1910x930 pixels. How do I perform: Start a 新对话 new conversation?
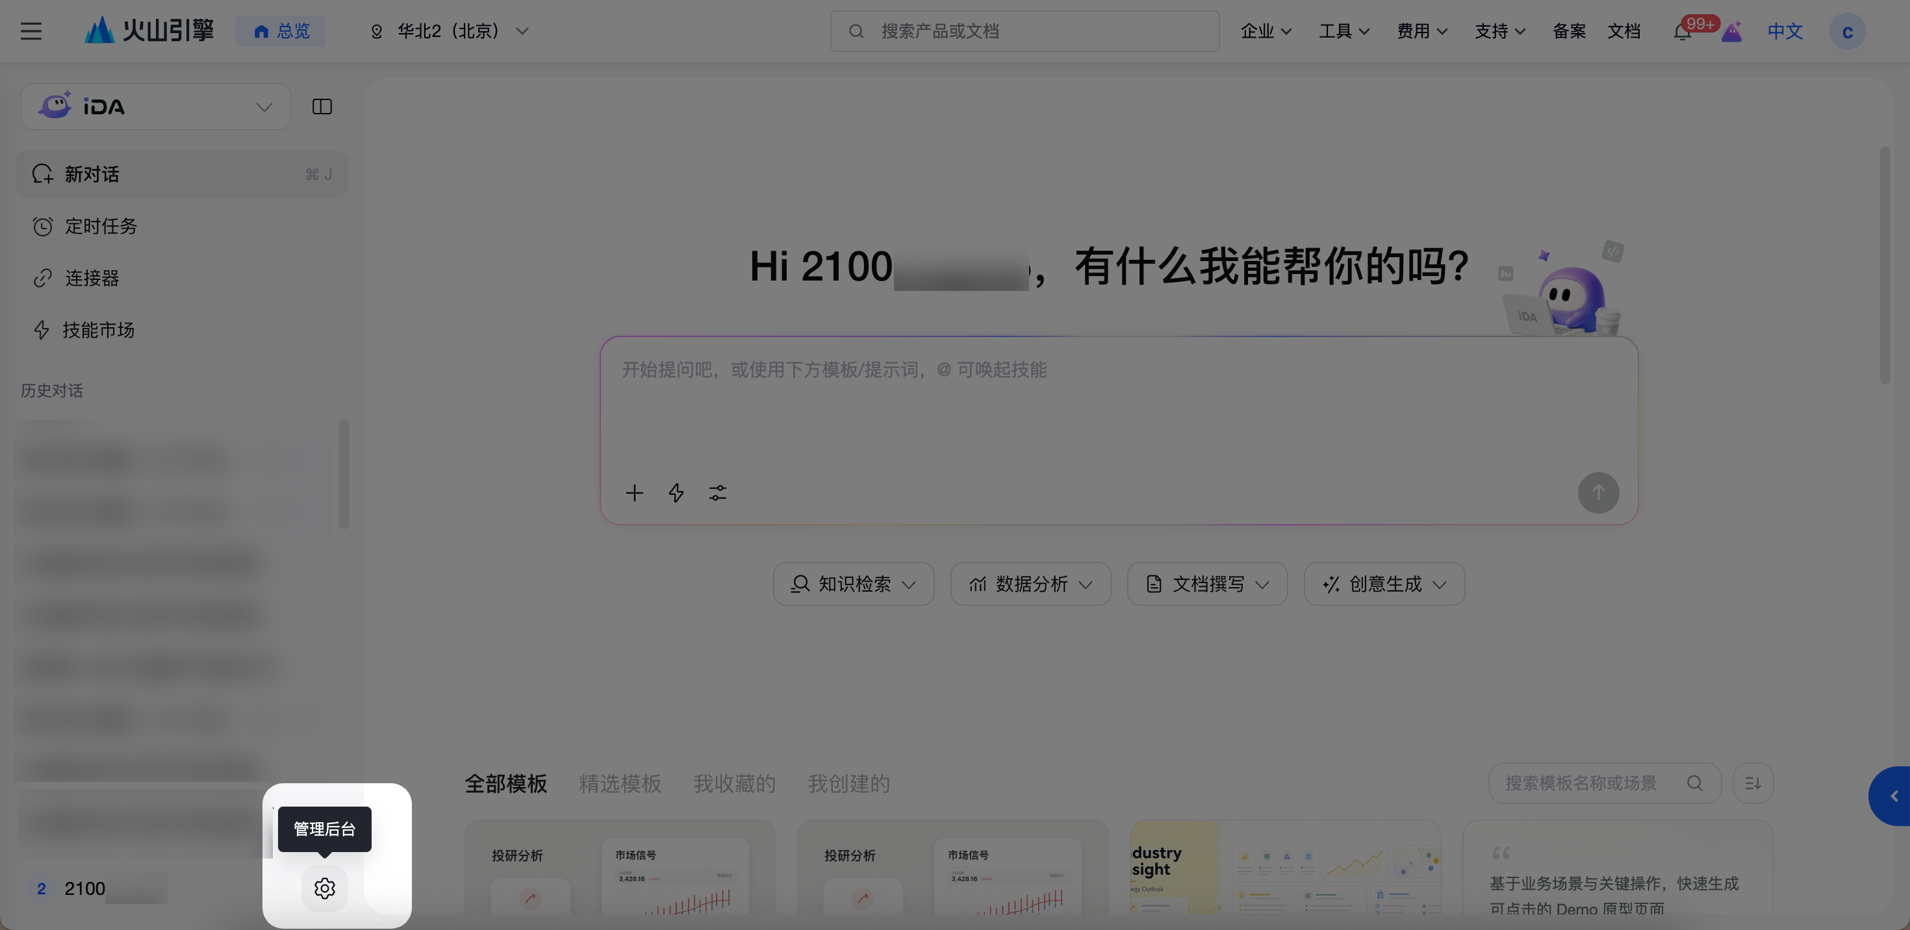click(181, 174)
